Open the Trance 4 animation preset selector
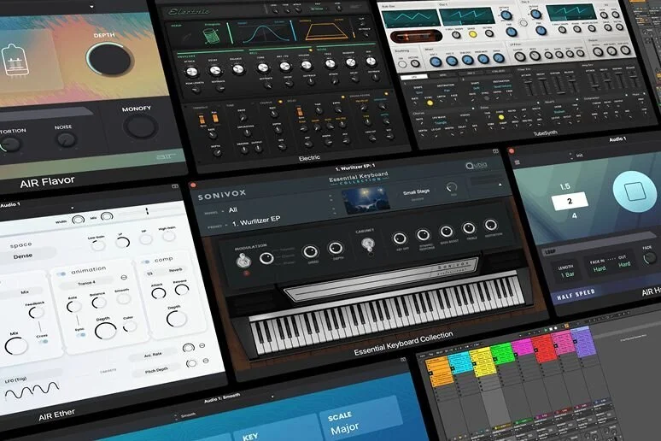 [x=86, y=282]
